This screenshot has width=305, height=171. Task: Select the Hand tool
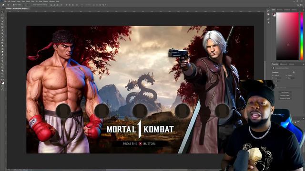(x=2, y=71)
